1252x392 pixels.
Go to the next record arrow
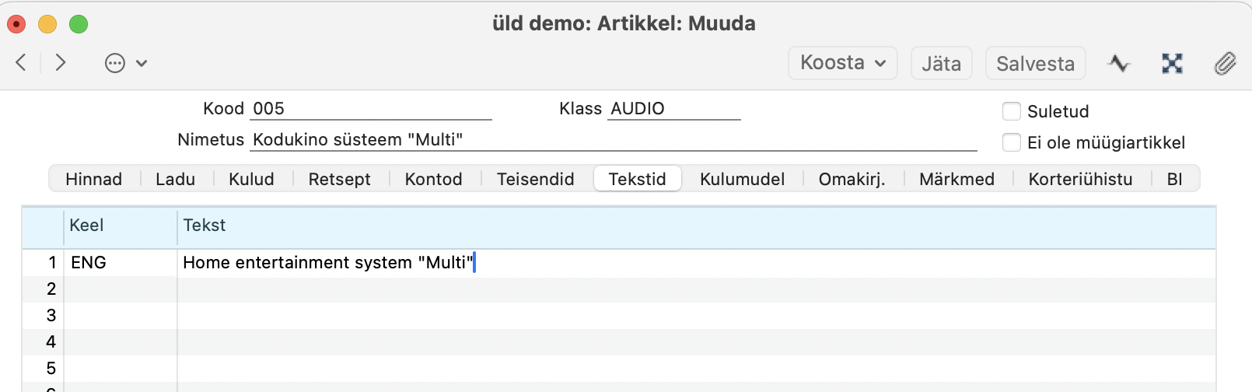[61, 63]
